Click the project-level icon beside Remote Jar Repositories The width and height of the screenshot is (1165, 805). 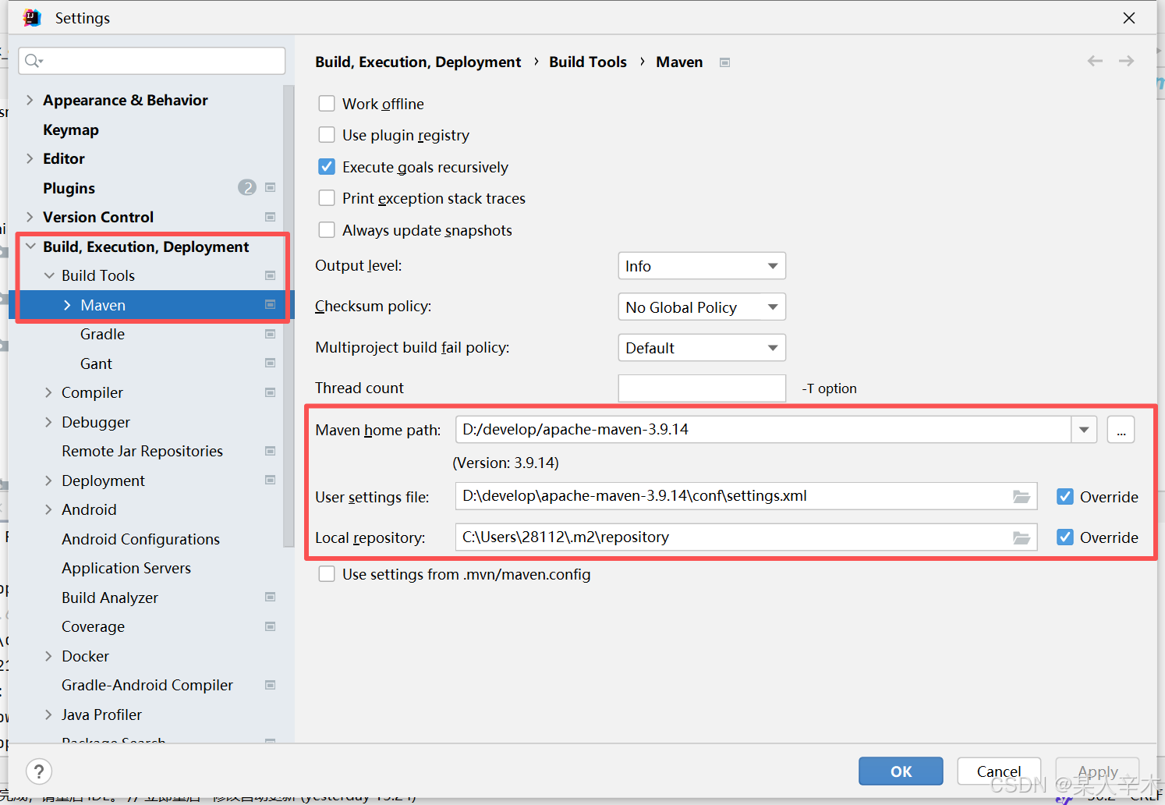(271, 451)
